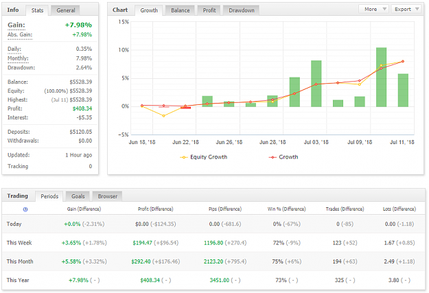Open the Periods tab in Trading
429x293 pixels.
[49, 196]
